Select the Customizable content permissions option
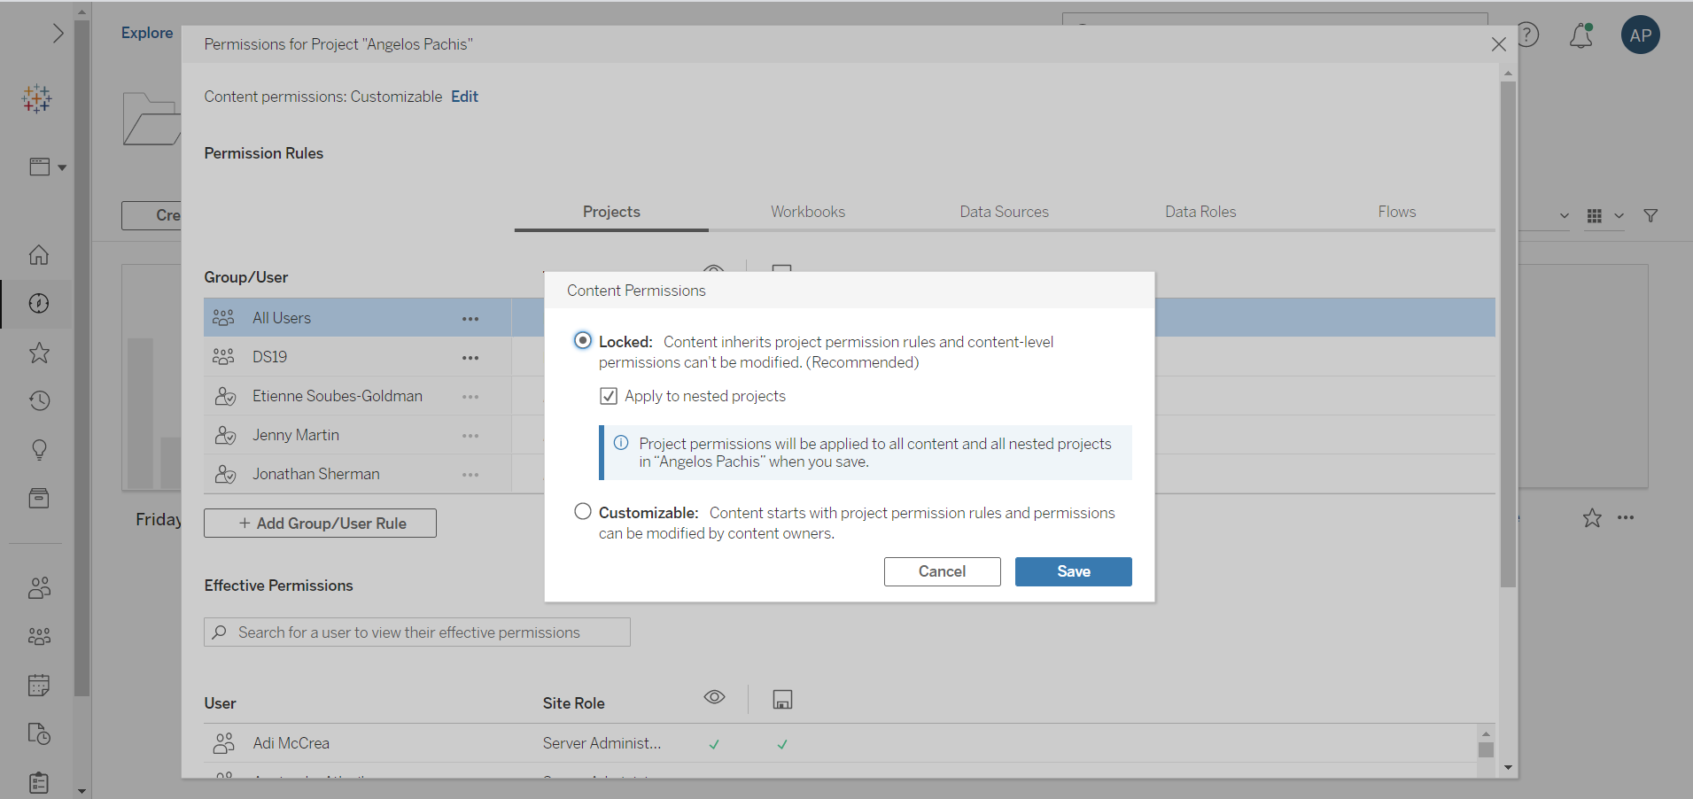This screenshot has height=799, width=1693. pos(582,511)
